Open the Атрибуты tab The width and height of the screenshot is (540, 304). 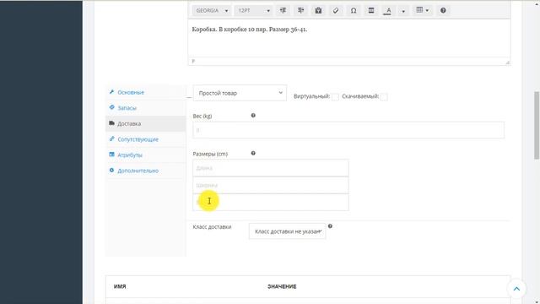[146, 155]
